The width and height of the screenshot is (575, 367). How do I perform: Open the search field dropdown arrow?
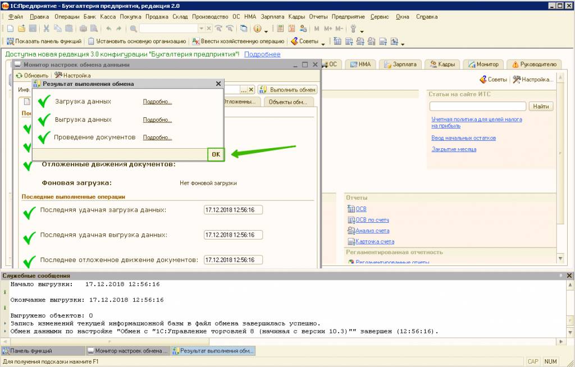(202, 29)
